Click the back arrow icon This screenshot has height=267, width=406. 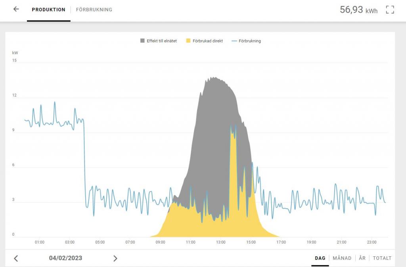[16, 9]
